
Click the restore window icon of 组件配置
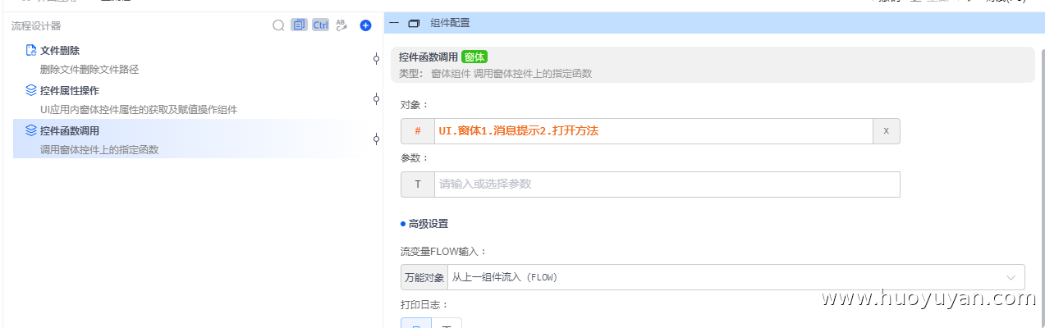click(414, 24)
